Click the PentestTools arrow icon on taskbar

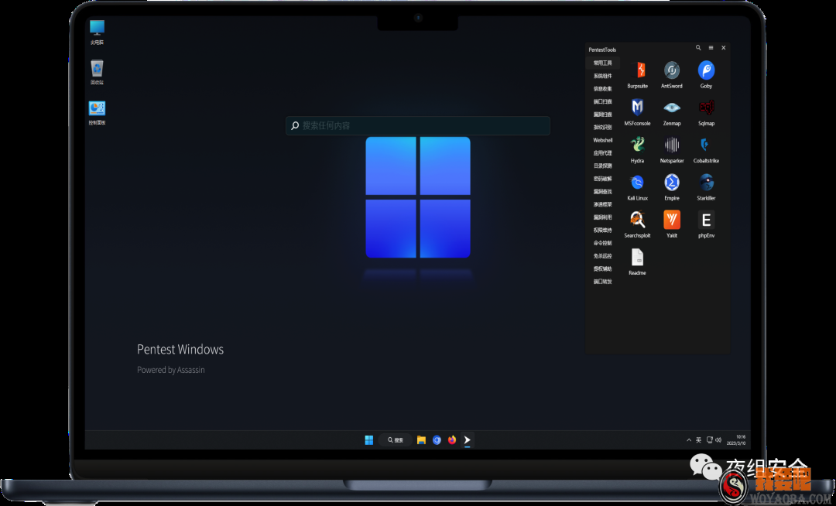(x=467, y=440)
